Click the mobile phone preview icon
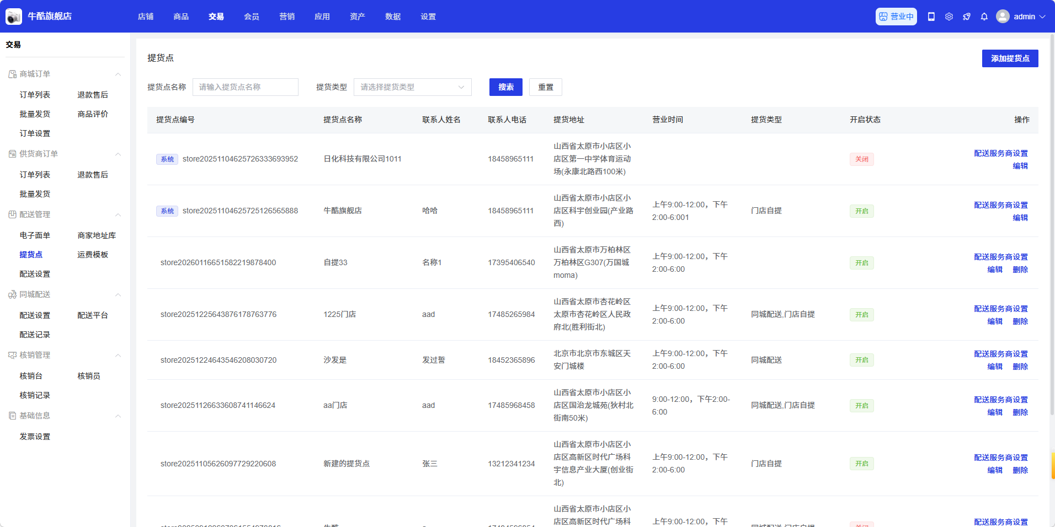 coord(931,17)
